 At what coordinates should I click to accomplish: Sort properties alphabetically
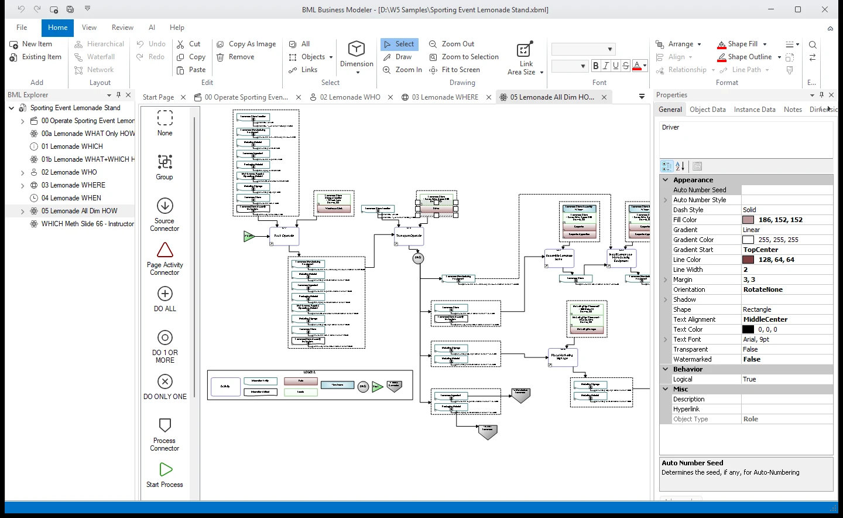pos(680,166)
